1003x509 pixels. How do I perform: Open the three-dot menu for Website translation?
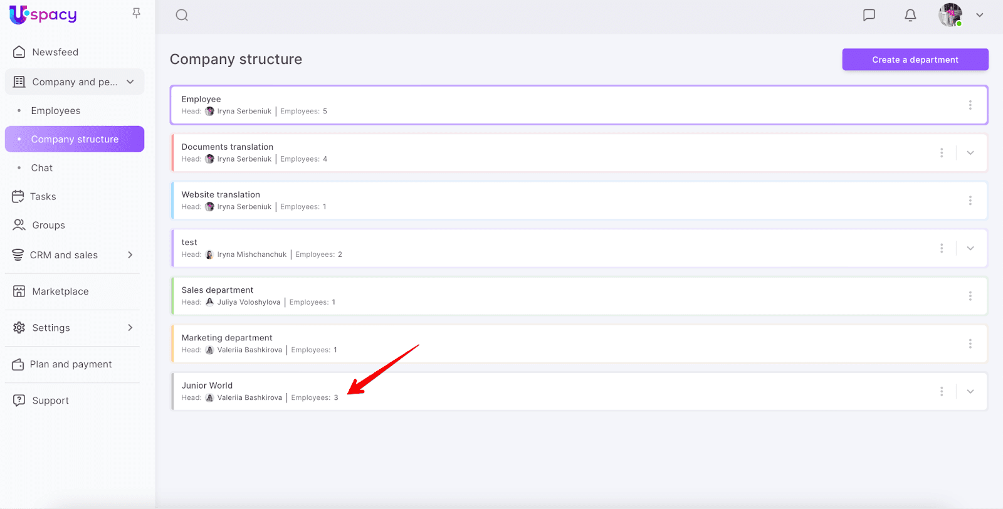pyautogui.click(x=970, y=201)
